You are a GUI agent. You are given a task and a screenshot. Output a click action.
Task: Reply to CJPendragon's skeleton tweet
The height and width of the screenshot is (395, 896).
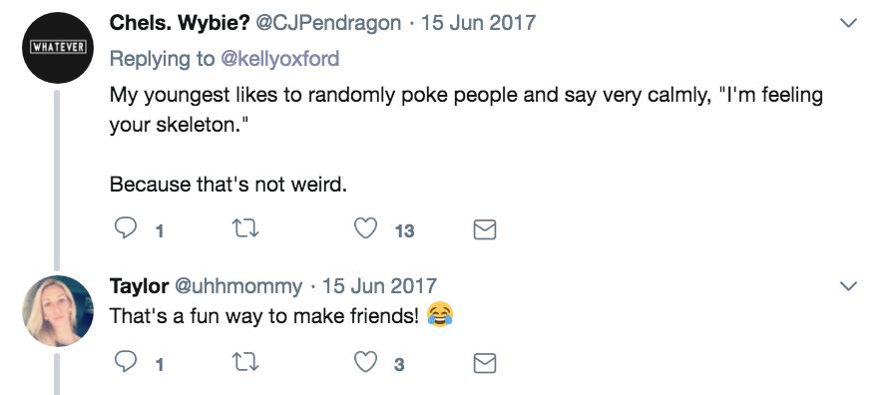tap(125, 229)
